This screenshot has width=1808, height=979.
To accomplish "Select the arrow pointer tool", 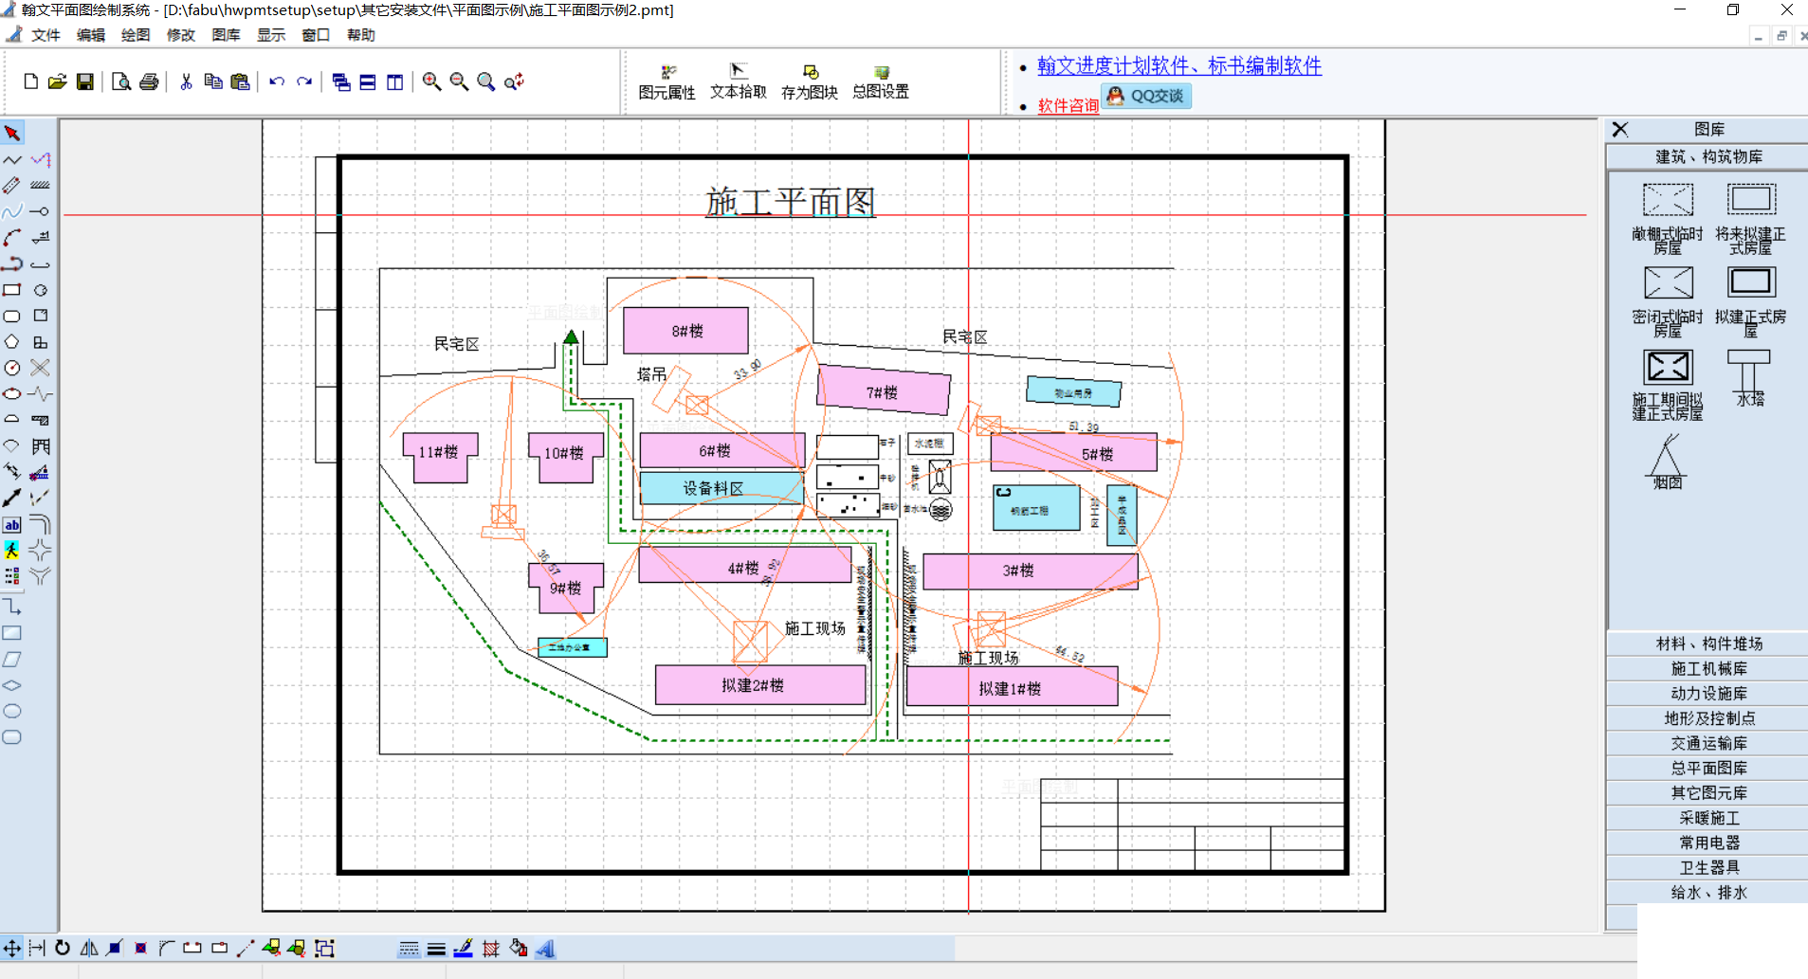I will [12, 133].
